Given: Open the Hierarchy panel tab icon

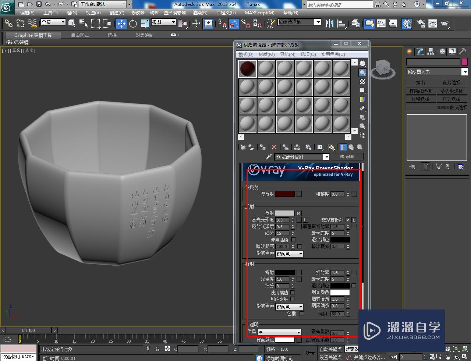Looking at the screenshot, I should pos(431,52).
